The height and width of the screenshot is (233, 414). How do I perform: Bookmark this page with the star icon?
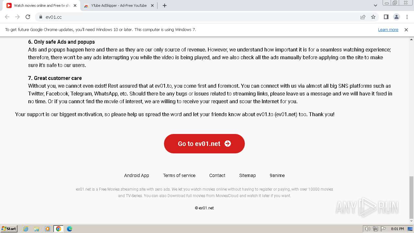tap(373, 17)
